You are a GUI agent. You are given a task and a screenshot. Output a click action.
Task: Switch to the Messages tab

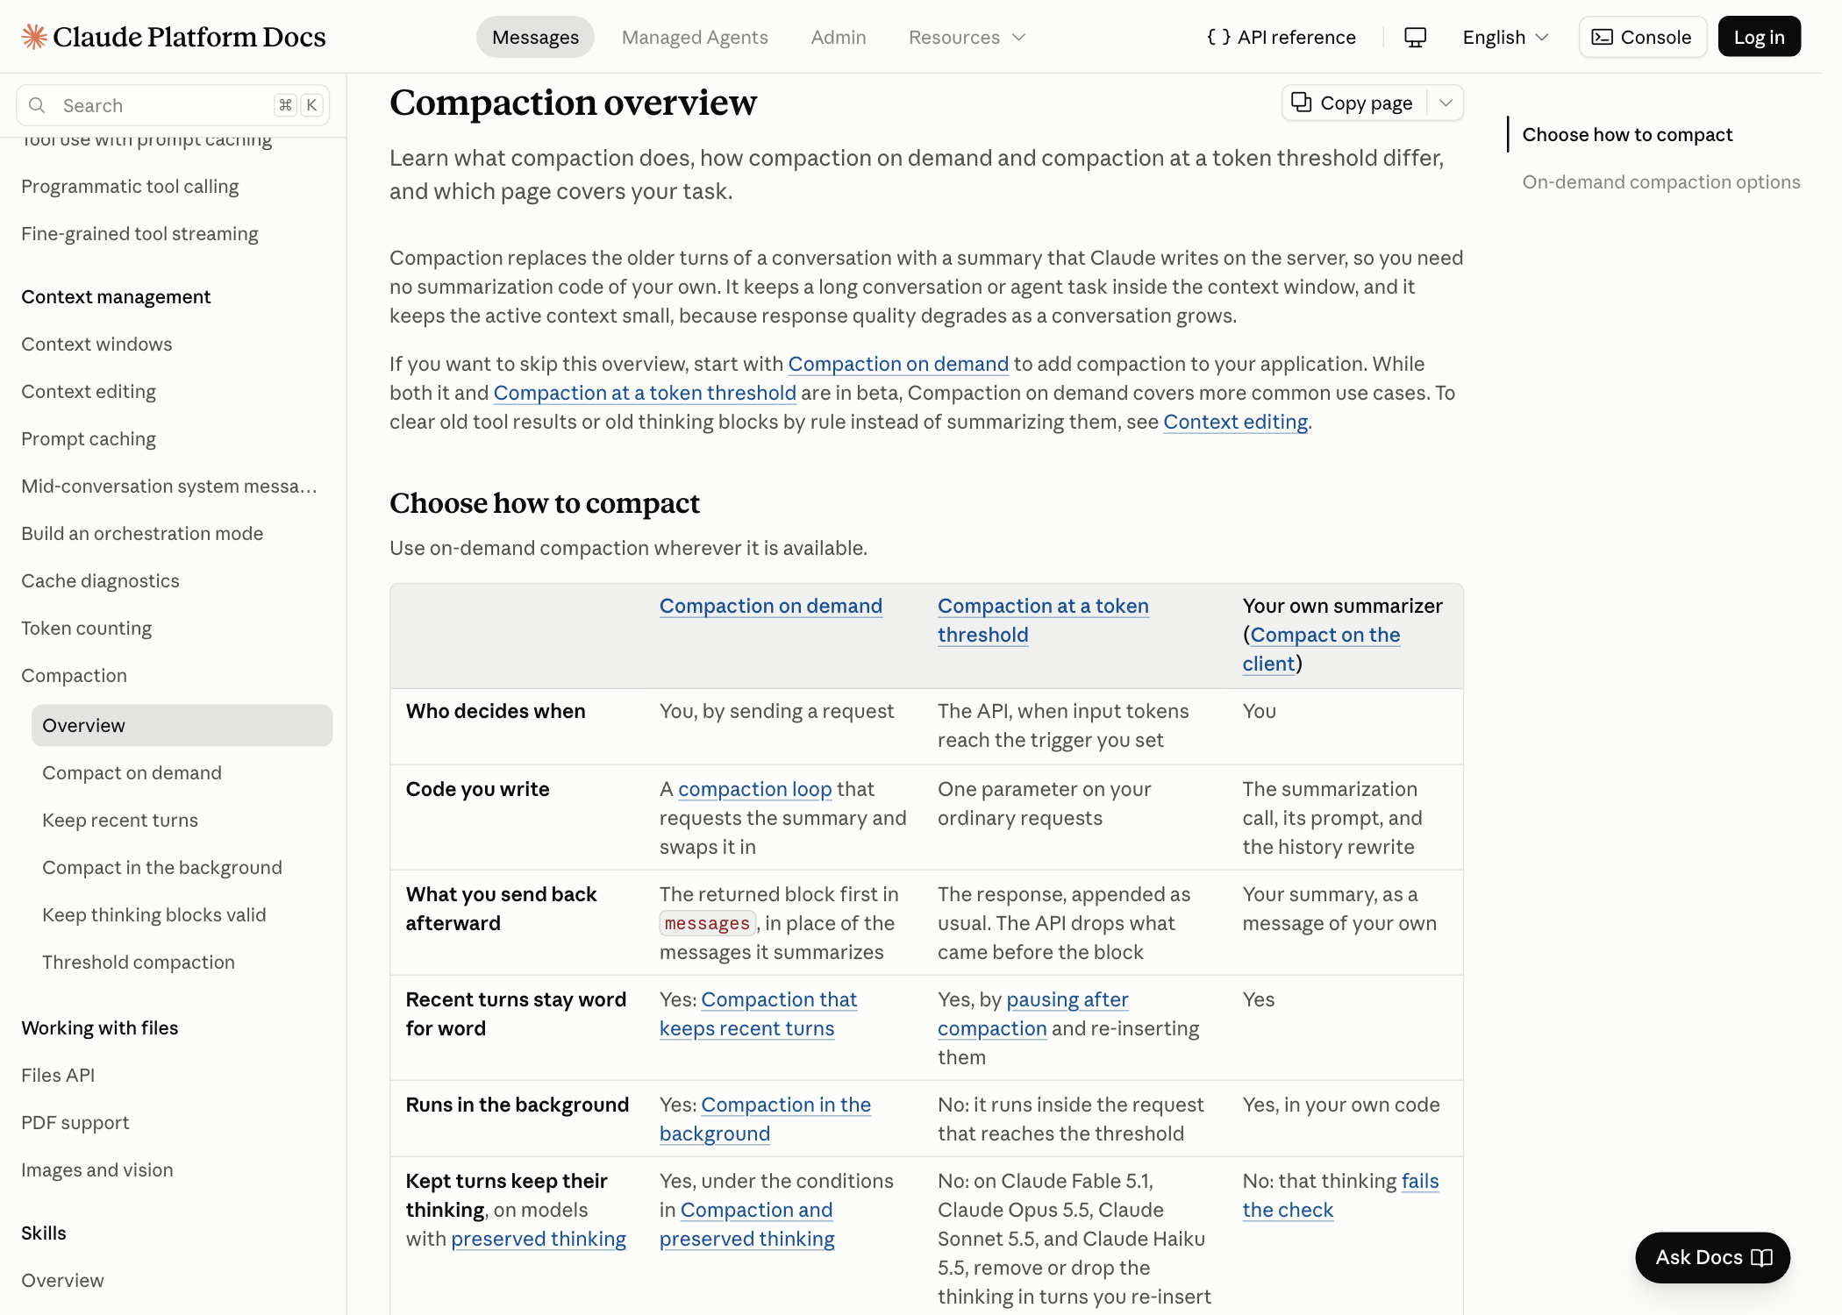(x=535, y=37)
